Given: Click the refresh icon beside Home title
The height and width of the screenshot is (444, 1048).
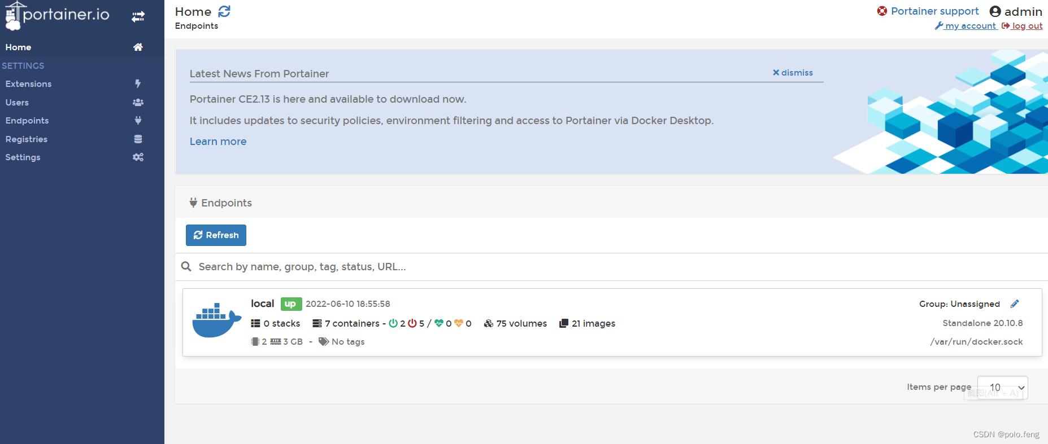Looking at the screenshot, I should tap(224, 11).
